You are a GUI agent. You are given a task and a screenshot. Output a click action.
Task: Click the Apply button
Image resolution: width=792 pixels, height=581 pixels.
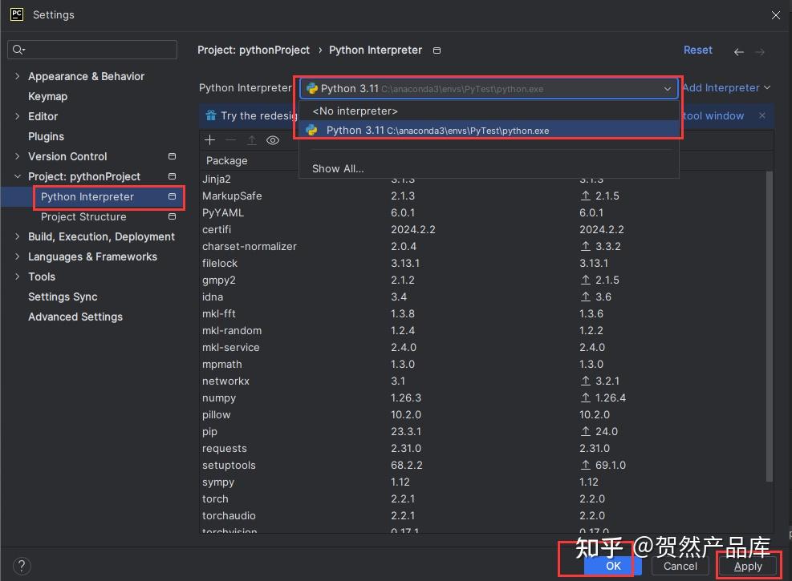748,566
